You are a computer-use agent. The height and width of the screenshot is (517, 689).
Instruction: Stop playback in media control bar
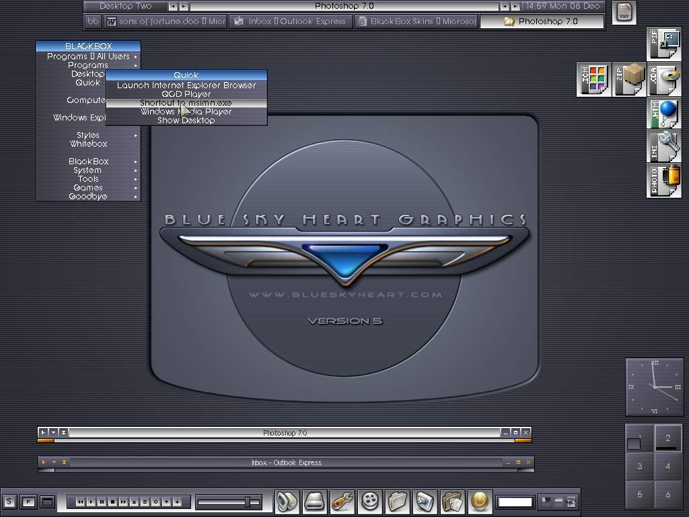[x=112, y=502]
